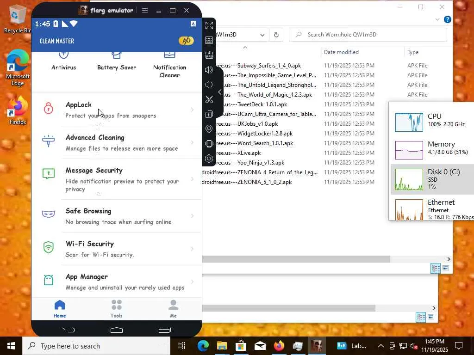
Task: Open Microsoft Store from taskbar
Action: (x=241, y=346)
